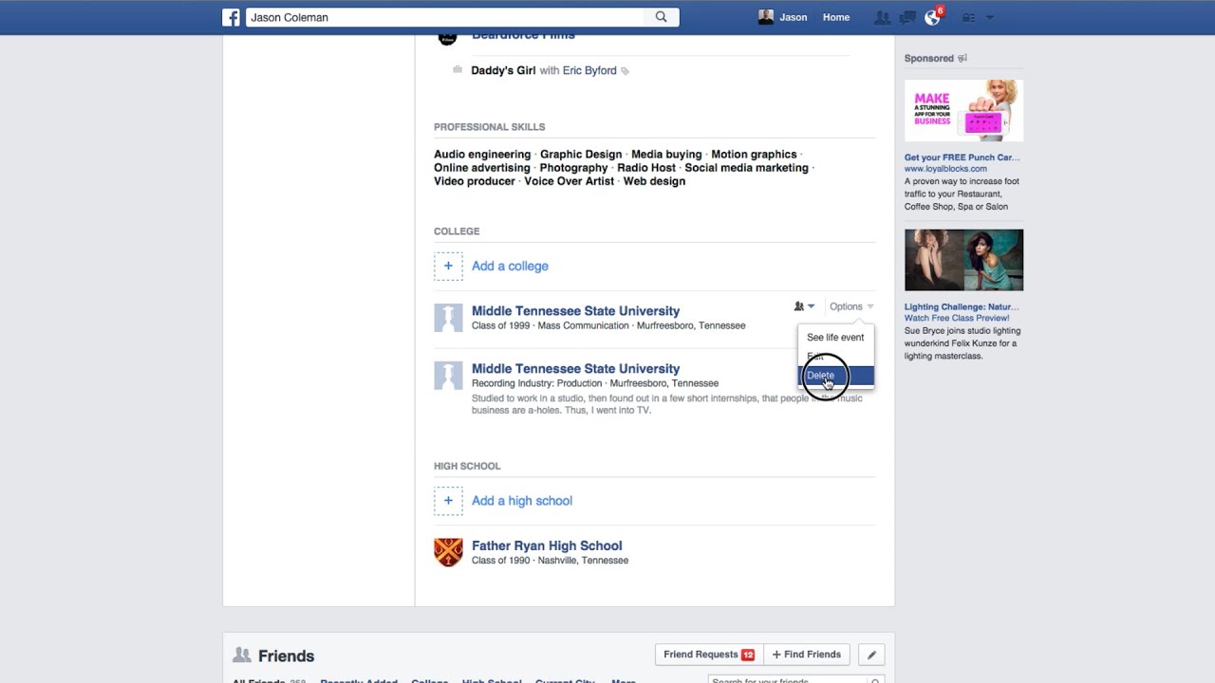This screenshot has width=1215, height=683.
Task: Click the Graphic Design skill
Action: (581, 155)
